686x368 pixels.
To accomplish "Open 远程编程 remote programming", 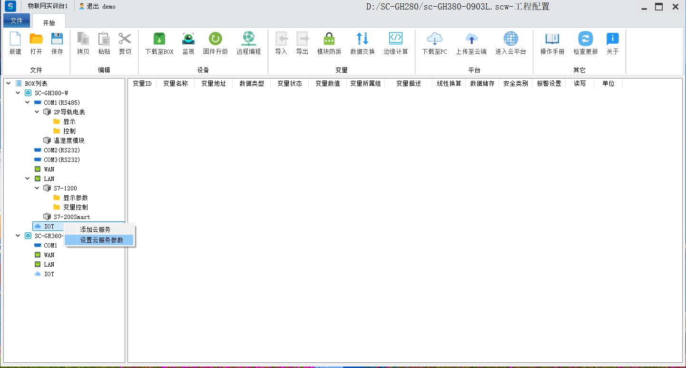I will (248, 39).
